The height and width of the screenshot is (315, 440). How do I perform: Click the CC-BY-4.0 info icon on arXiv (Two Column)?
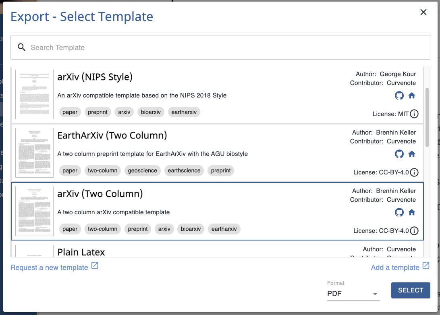414,231
